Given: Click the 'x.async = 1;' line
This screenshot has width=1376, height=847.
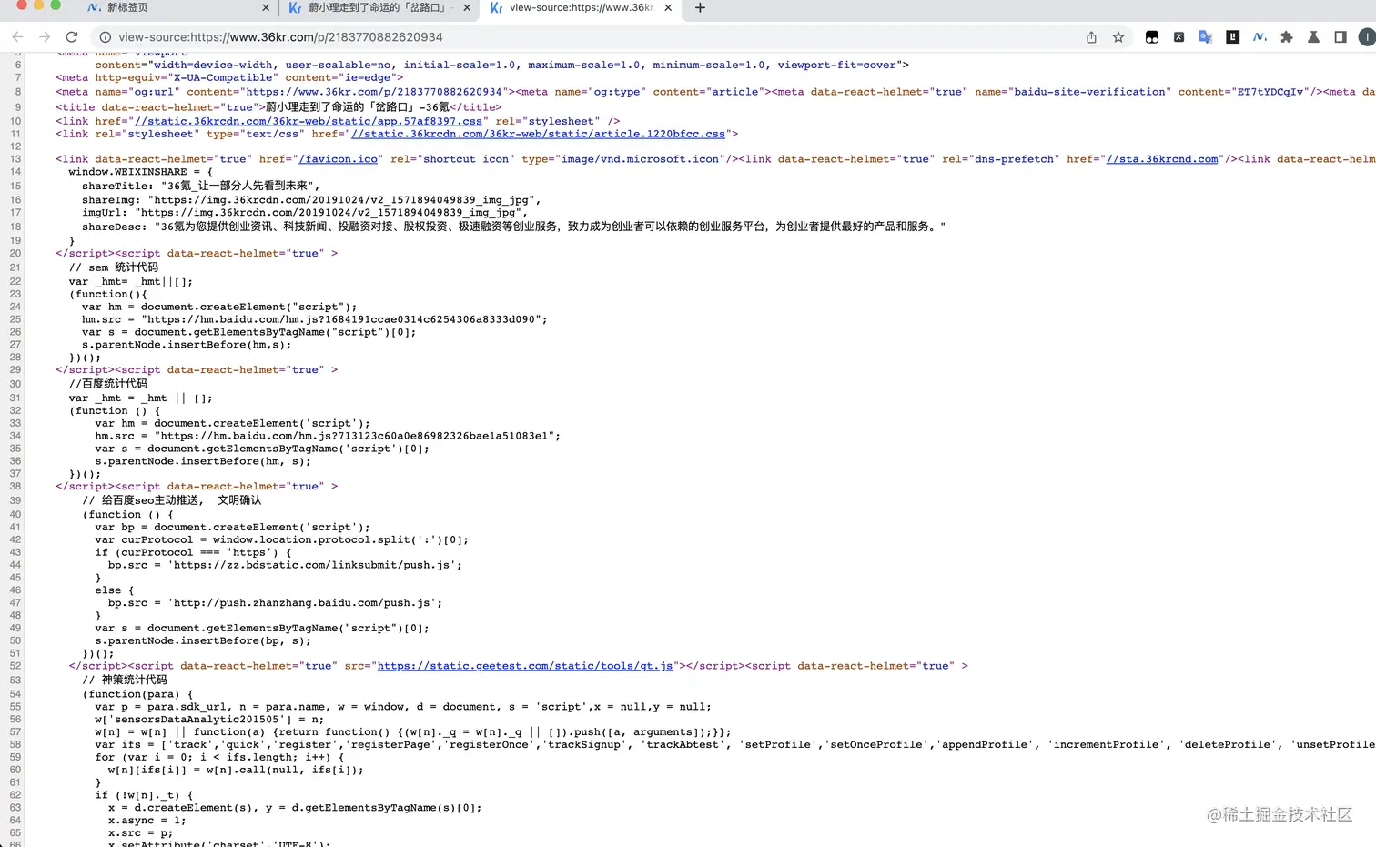Looking at the screenshot, I should click(x=147, y=821).
